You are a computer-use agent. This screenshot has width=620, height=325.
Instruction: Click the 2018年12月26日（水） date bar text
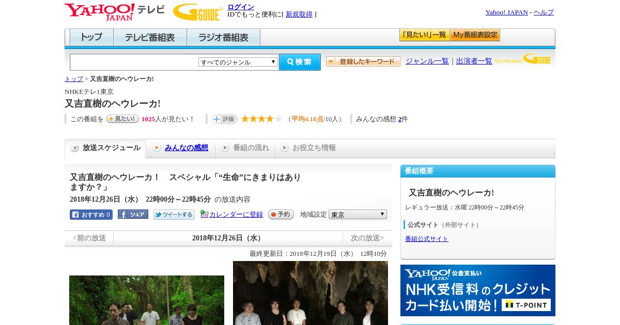coord(228,238)
